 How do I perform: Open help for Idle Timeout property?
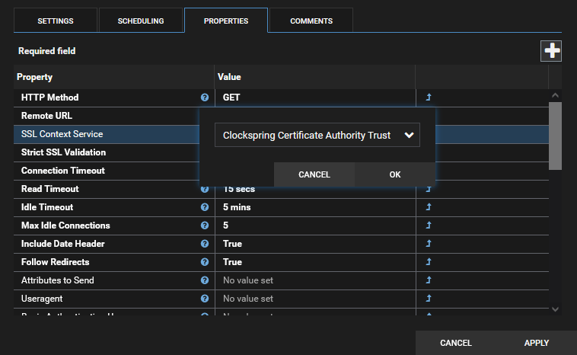click(205, 207)
